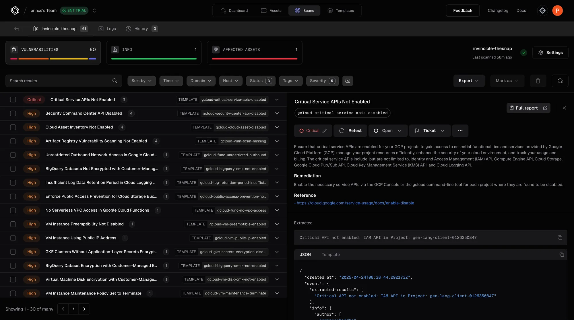
Task: Open the Severity filter dropdown
Action: click(x=322, y=81)
